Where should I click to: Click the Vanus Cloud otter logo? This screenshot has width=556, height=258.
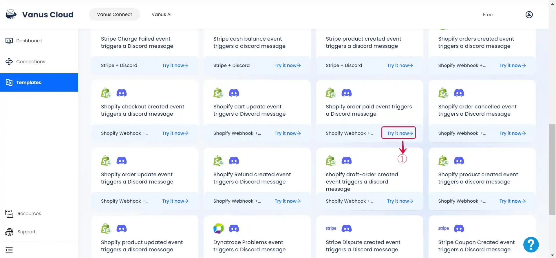[x=11, y=14]
